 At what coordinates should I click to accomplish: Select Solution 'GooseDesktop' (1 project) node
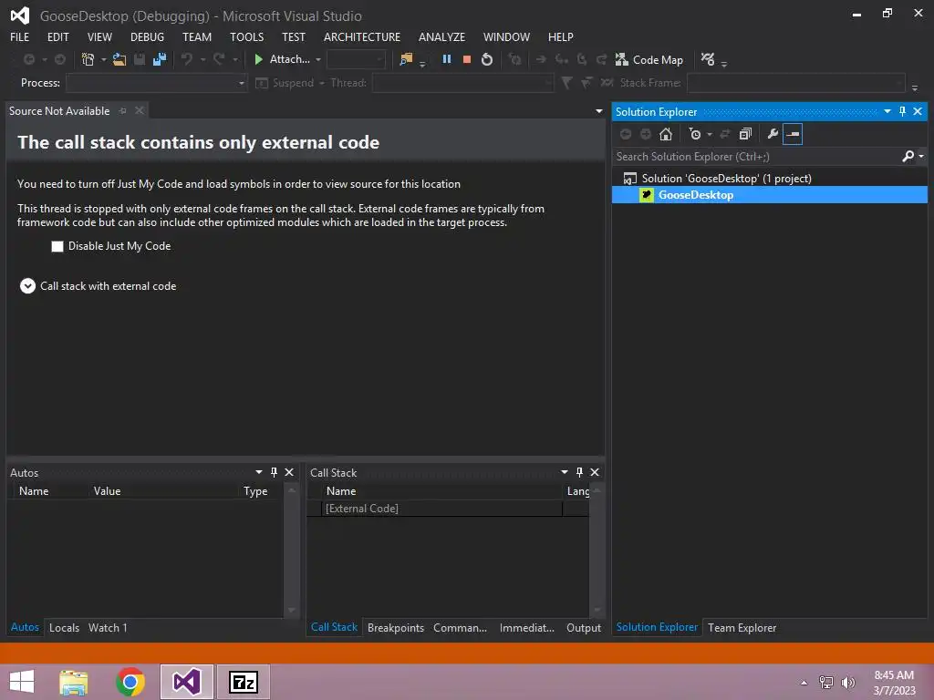[726, 178]
